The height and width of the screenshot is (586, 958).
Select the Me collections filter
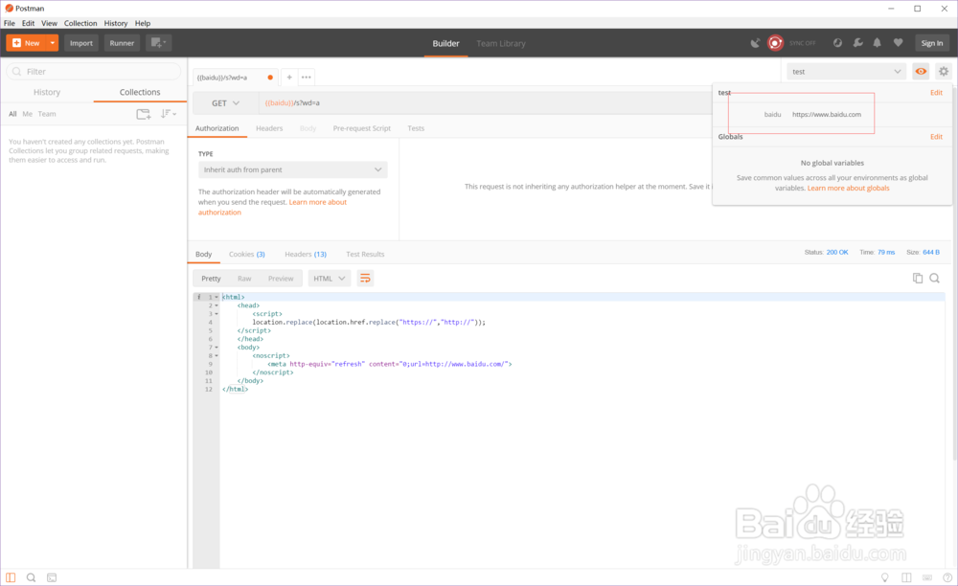[28, 114]
